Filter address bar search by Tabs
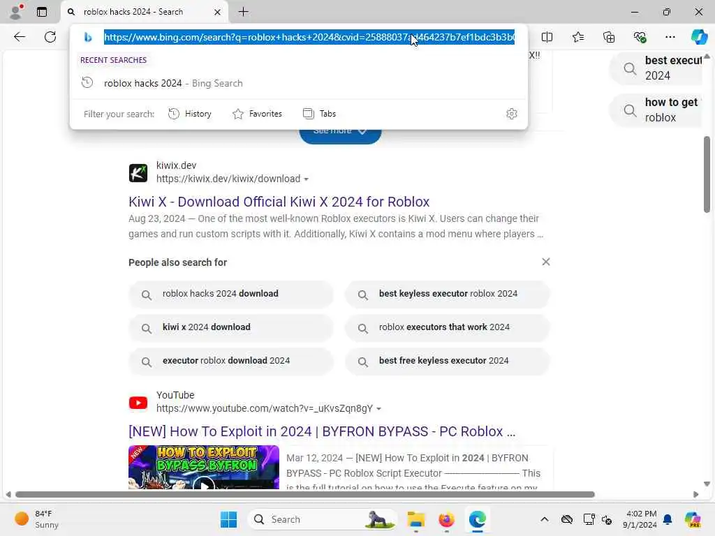The image size is (715, 536). pyautogui.click(x=319, y=114)
